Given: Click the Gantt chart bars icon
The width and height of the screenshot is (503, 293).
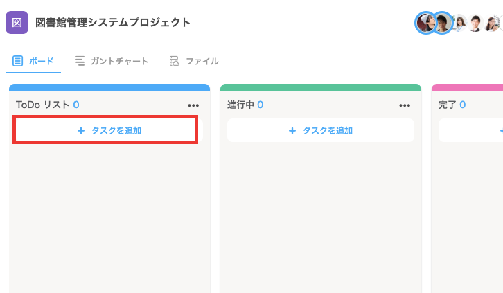Looking at the screenshot, I should (x=80, y=60).
